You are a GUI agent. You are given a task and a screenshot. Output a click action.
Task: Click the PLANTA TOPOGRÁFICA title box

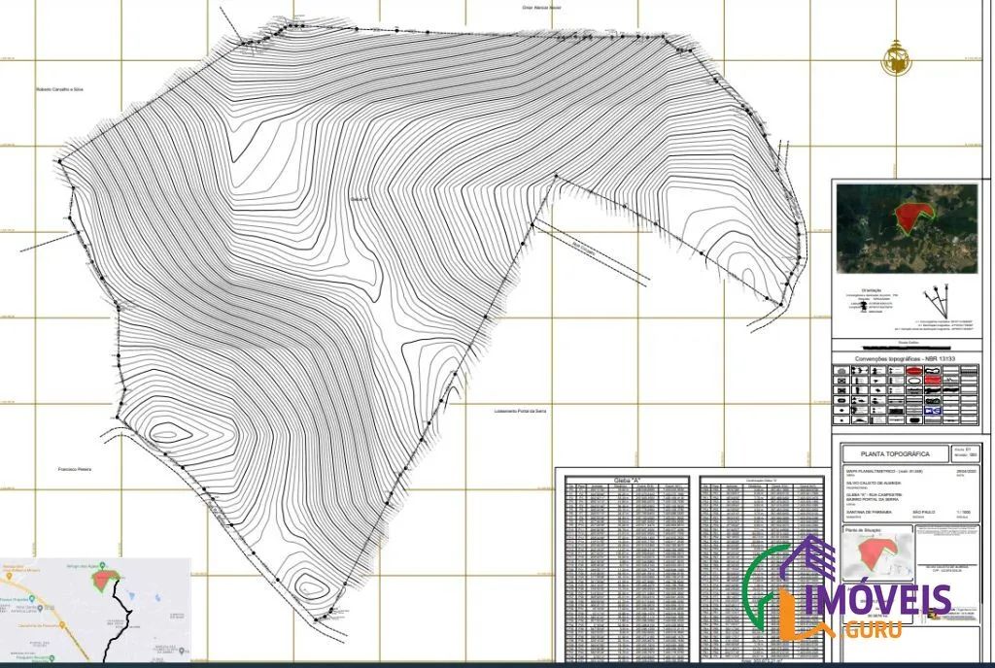(x=895, y=453)
